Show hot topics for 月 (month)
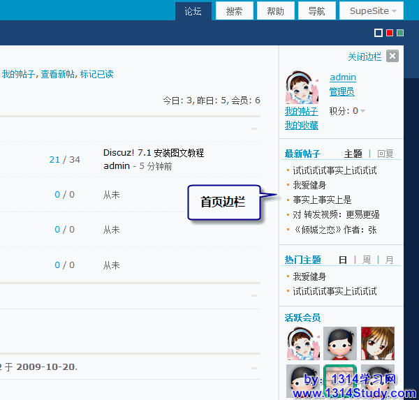This screenshot has height=400, width=419. (x=389, y=260)
